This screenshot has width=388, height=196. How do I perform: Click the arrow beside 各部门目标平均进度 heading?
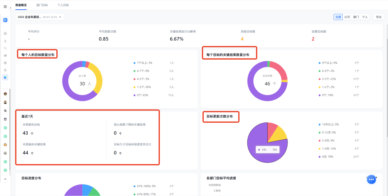pyautogui.click(x=377, y=177)
